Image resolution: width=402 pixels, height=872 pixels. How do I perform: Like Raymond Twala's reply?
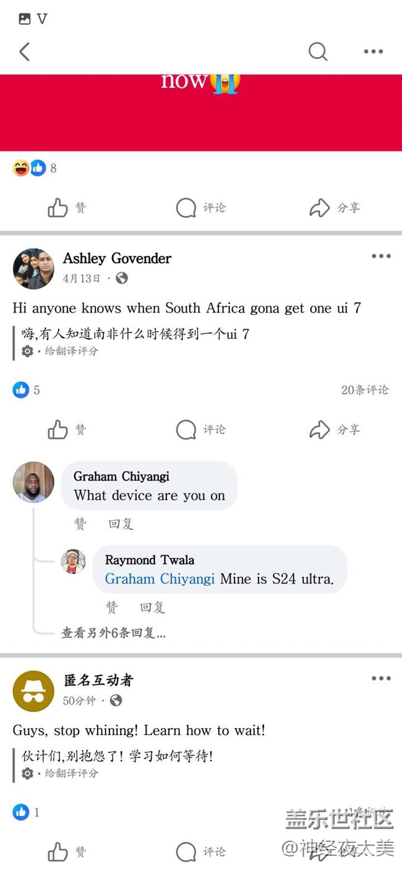[x=111, y=608]
